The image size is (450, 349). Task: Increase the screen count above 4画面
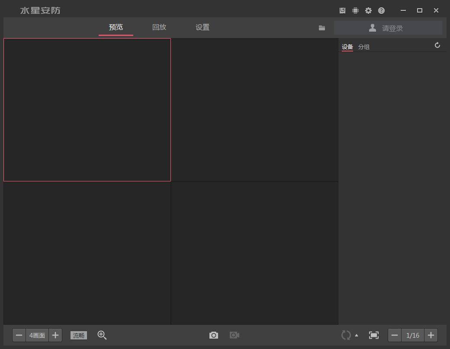pyautogui.click(x=55, y=335)
